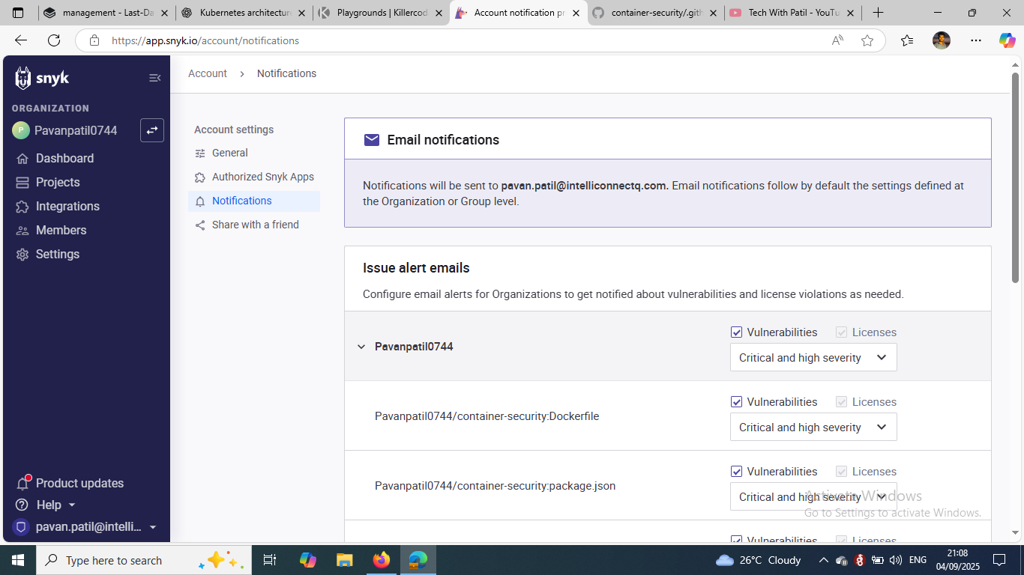Click the browser refresh icon
This screenshot has height=575, width=1024.
[x=54, y=40]
